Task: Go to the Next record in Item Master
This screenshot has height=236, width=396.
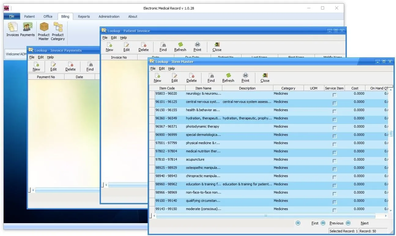Action: [x=364, y=223]
